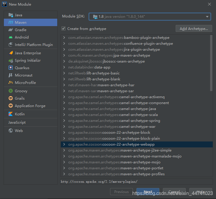The width and height of the screenshot is (216, 199).
Task: Select maven-archetype-har row
Action: pyautogui.click(x=137, y=85)
